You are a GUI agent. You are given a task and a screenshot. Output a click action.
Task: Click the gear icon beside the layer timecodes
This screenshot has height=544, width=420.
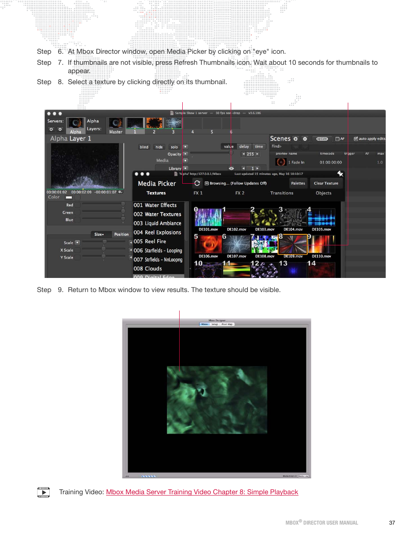point(120,192)
